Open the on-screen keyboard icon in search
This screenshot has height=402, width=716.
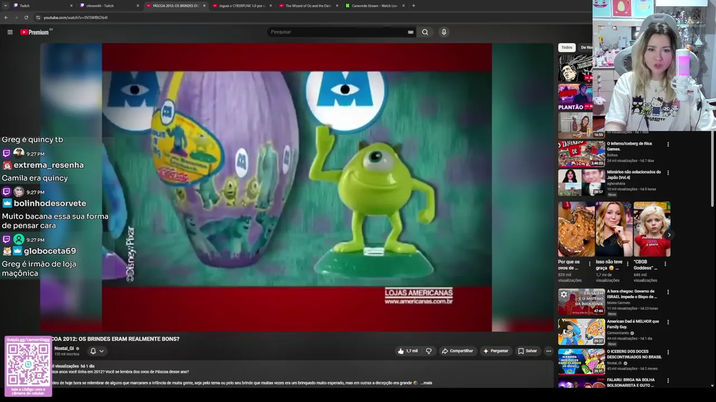(x=411, y=32)
